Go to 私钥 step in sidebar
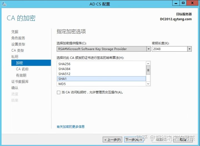 (x=15, y=57)
